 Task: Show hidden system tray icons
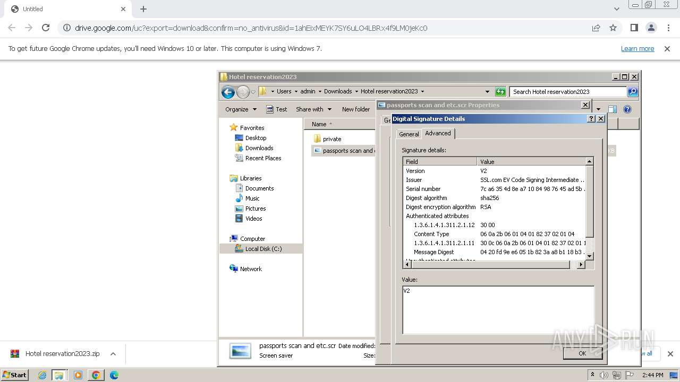click(593, 375)
